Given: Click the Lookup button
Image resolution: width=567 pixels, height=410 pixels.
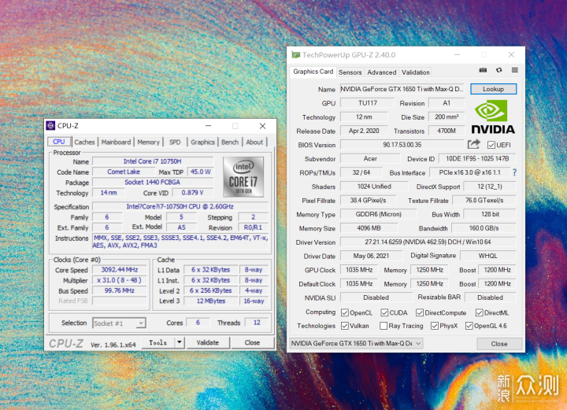Looking at the screenshot, I should (493, 89).
